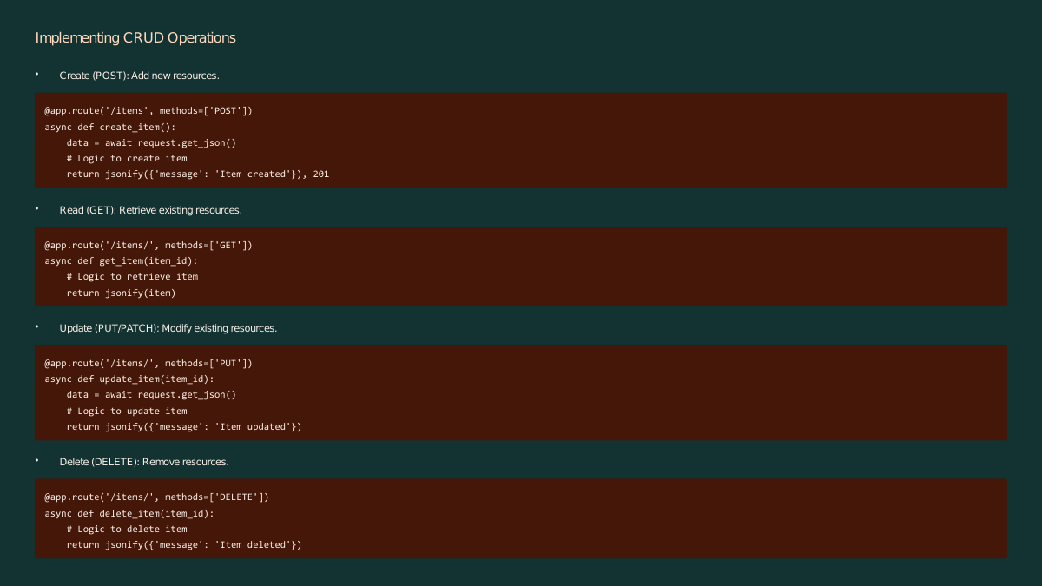Click the return line with 'Item deleted'
The image size is (1042, 586).
[184, 545]
